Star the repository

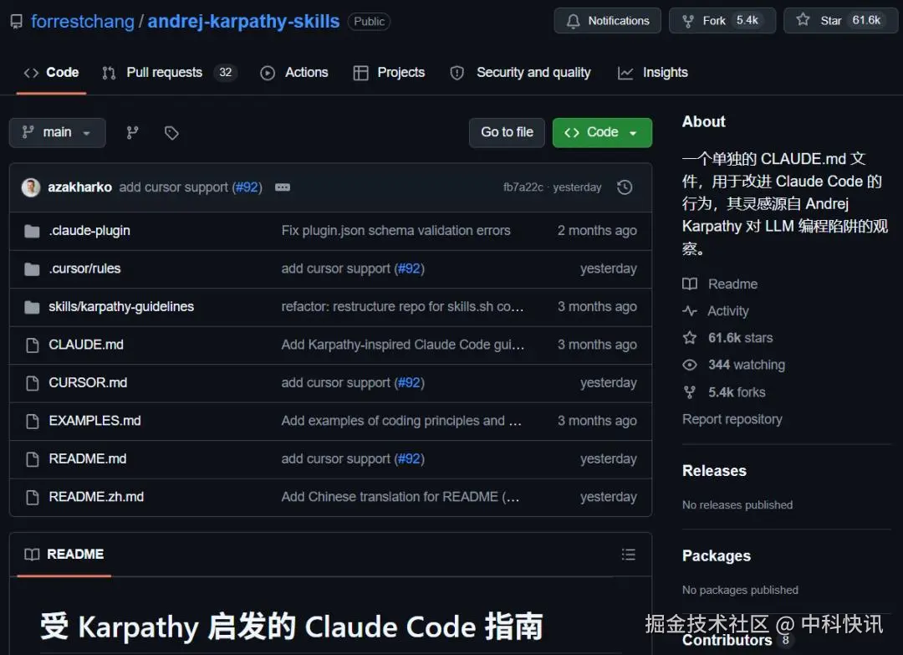(840, 21)
